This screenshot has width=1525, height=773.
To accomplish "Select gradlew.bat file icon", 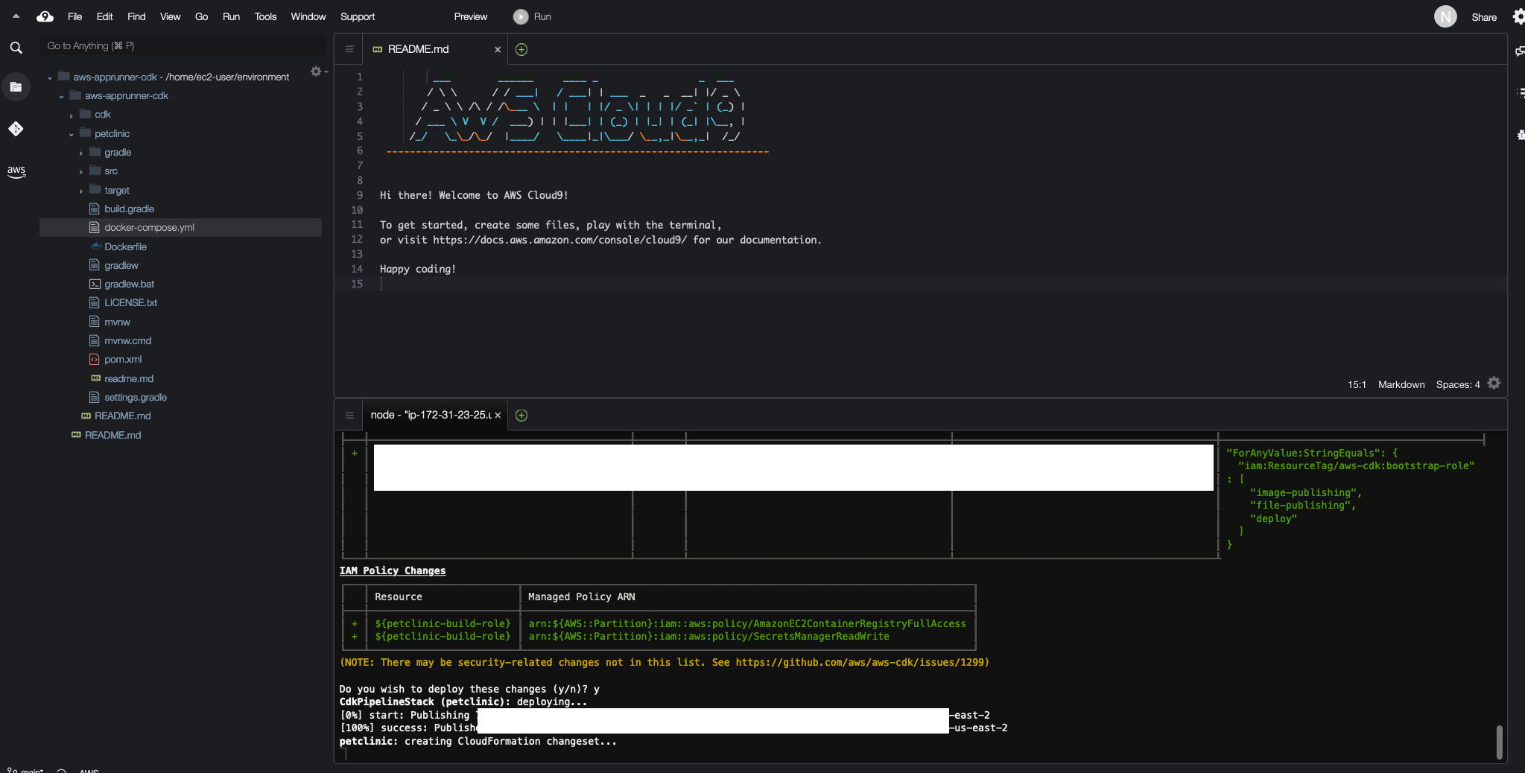I will (95, 284).
